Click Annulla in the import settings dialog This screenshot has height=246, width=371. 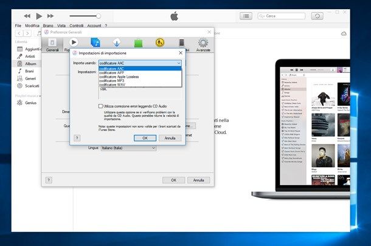[x=170, y=138]
